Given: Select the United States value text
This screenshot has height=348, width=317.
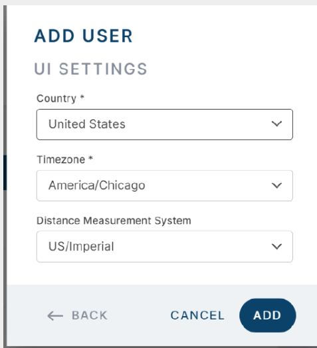Looking at the screenshot, I should click(x=87, y=124).
